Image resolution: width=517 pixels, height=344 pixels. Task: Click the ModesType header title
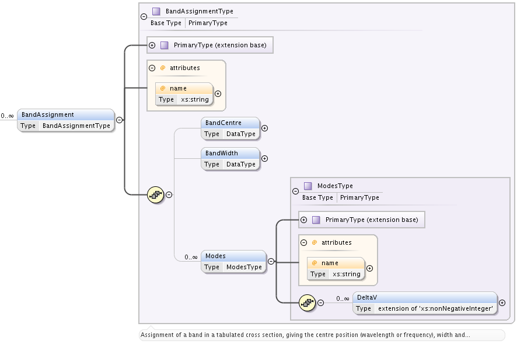coord(335,186)
